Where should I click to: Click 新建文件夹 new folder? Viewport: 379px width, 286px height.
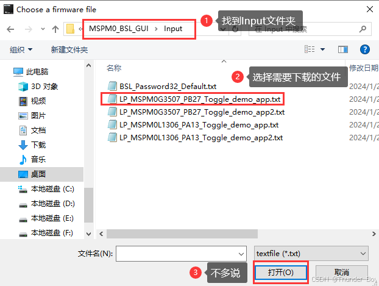pos(69,50)
